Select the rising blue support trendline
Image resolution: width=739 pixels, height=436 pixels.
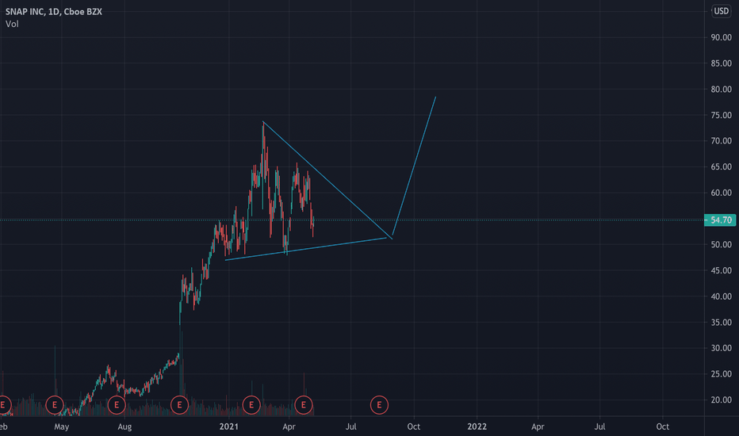[x=306, y=249]
